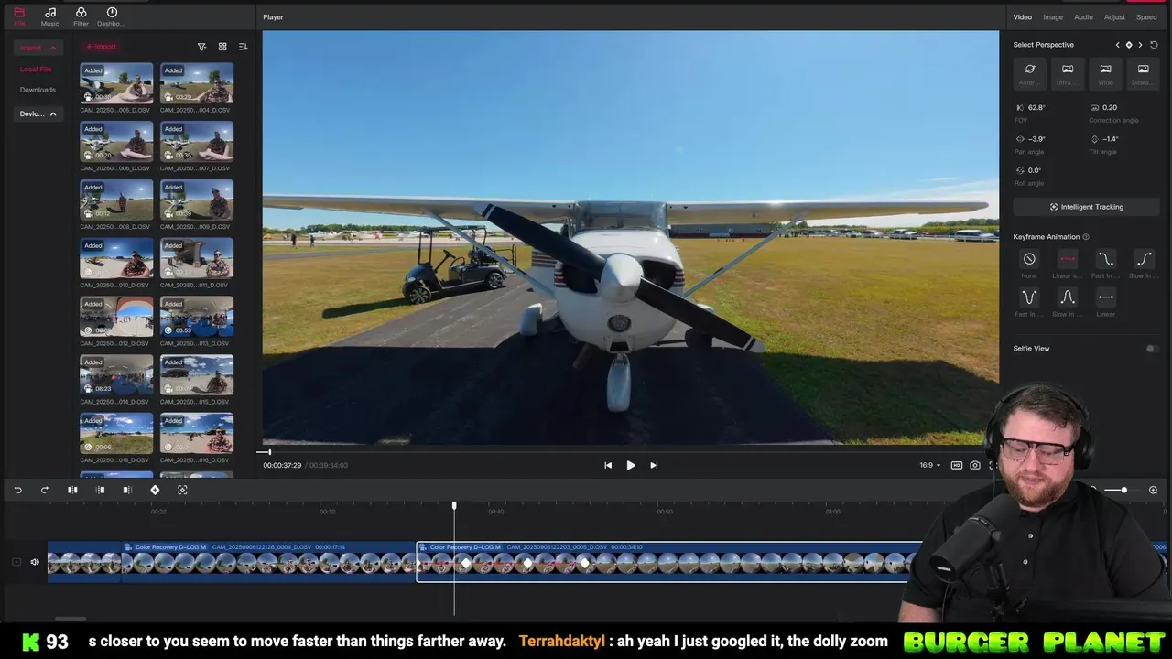Screen dimensions: 1172x659
Task: Switch to the Speed properties tab
Action: coord(1146,17)
